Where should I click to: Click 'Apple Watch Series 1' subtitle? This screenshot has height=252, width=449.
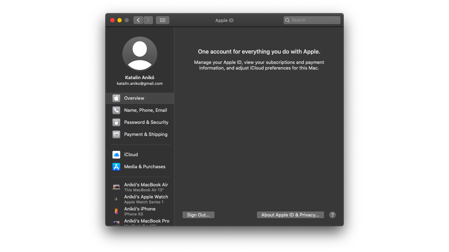point(144,202)
